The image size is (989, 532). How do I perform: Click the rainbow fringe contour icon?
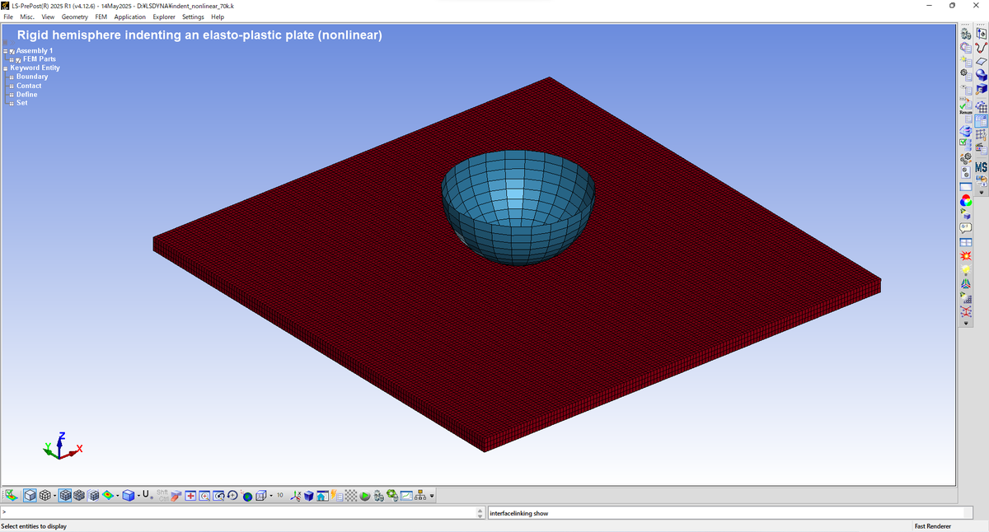click(108, 496)
